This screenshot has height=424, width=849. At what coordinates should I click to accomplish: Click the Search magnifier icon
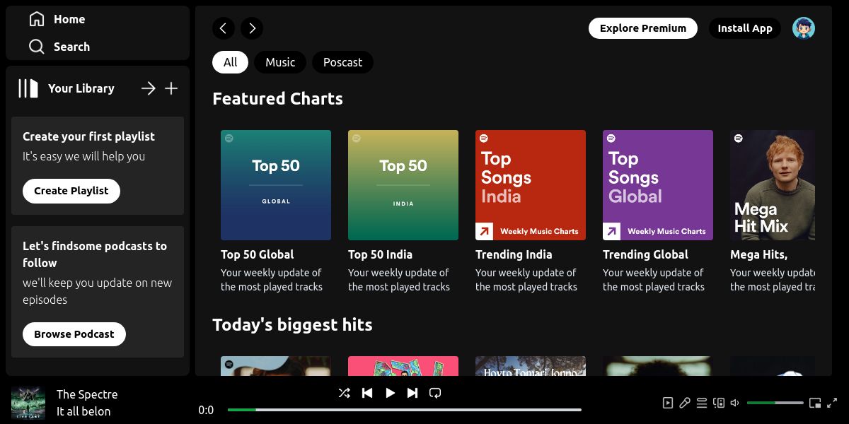(37, 47)
